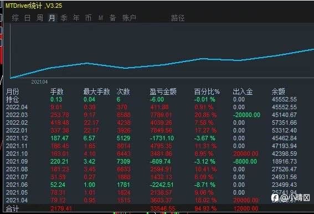Open the 币 currency tab
This screenshot has height=214, width=314.
point(88,18)
